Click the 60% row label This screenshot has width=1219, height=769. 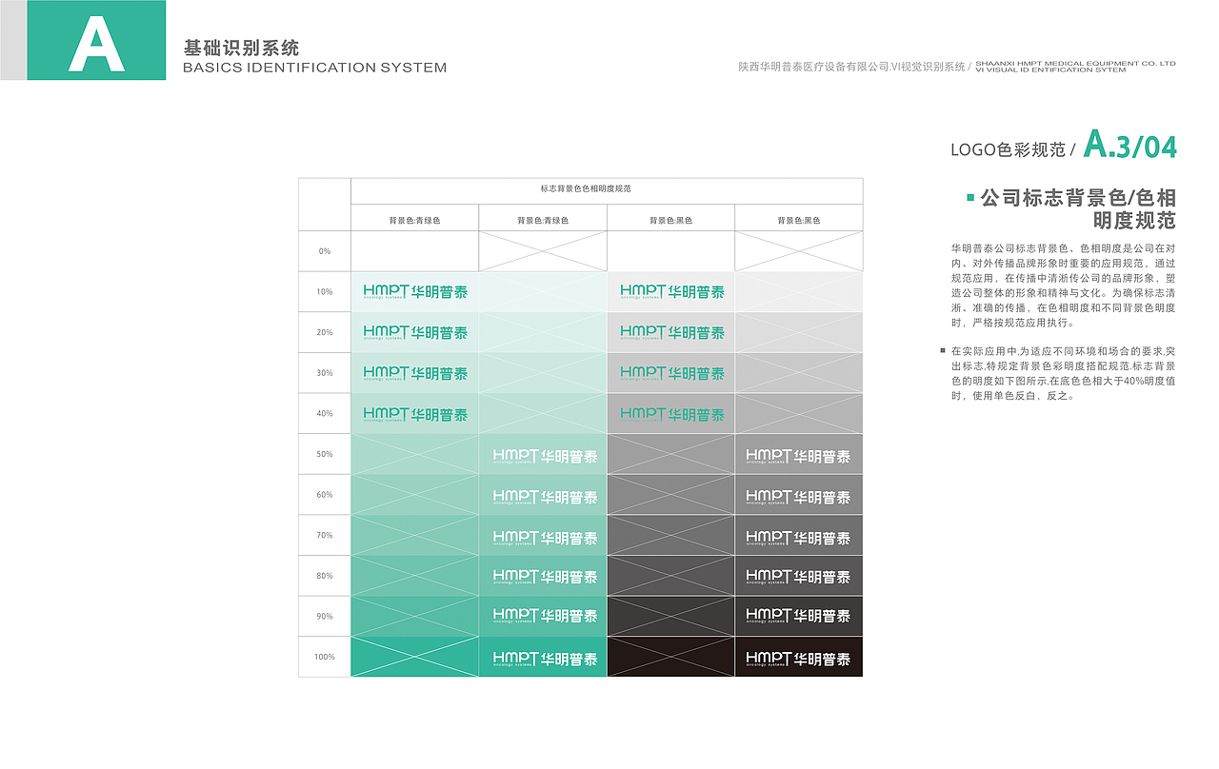pos(325,495)
